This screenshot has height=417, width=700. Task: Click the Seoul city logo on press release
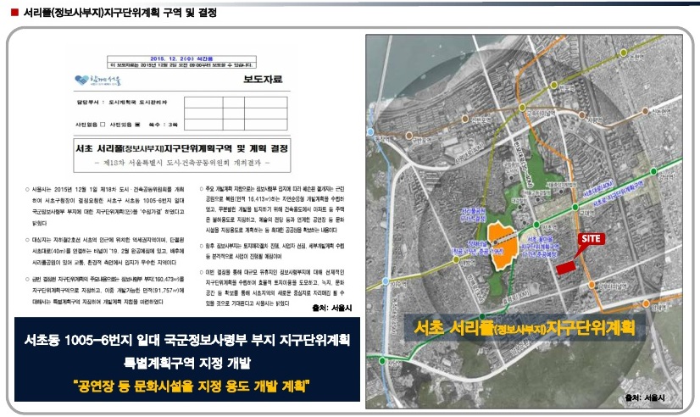97,81
